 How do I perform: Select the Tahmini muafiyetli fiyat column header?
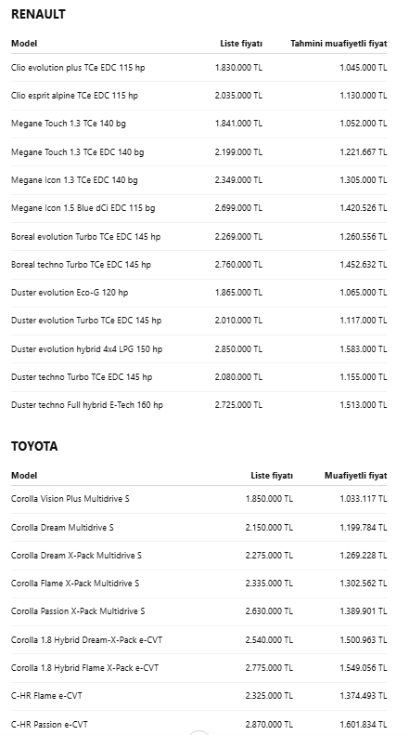pos(339,44)
